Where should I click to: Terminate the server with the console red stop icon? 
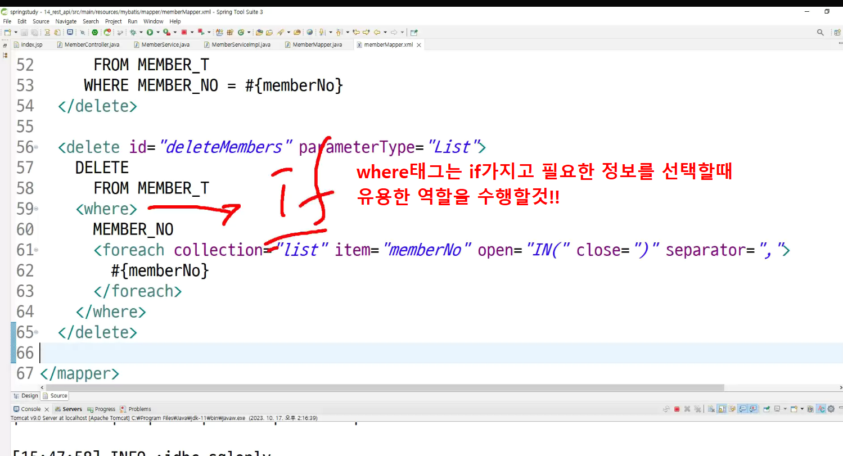tap(677, 409)
